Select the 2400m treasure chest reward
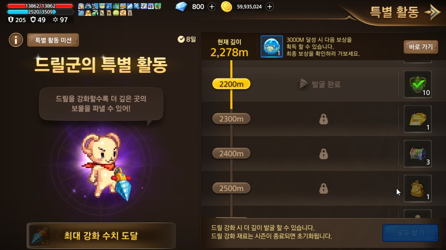This screenshot has height=250, width=446. tap(417, 154)
